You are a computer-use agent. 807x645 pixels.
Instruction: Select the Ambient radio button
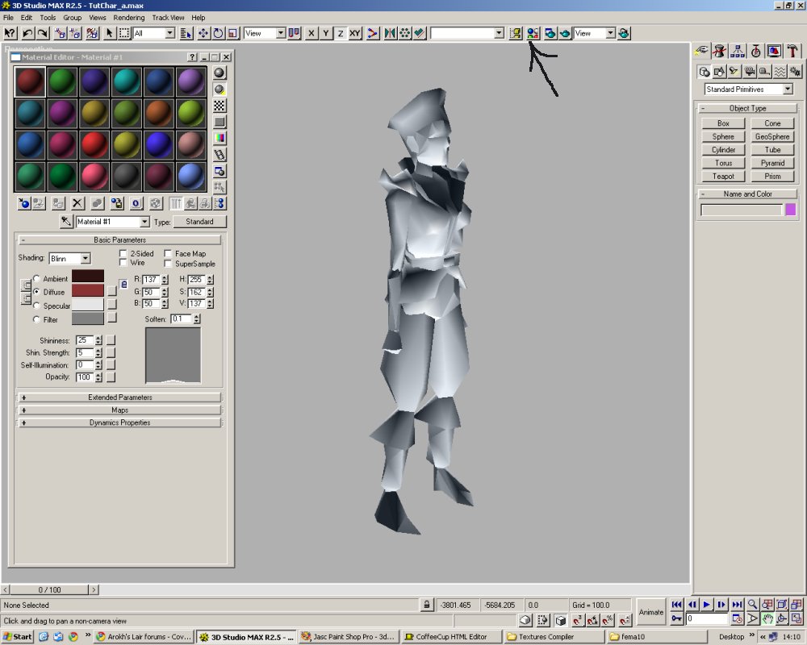36,278
